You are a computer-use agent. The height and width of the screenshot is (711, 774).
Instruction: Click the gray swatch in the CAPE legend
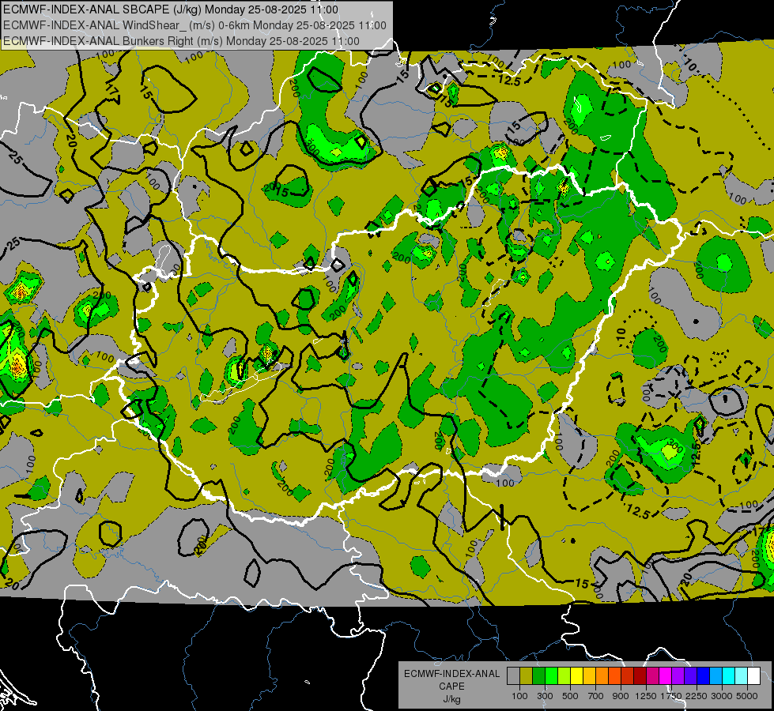tap(514, 675)
